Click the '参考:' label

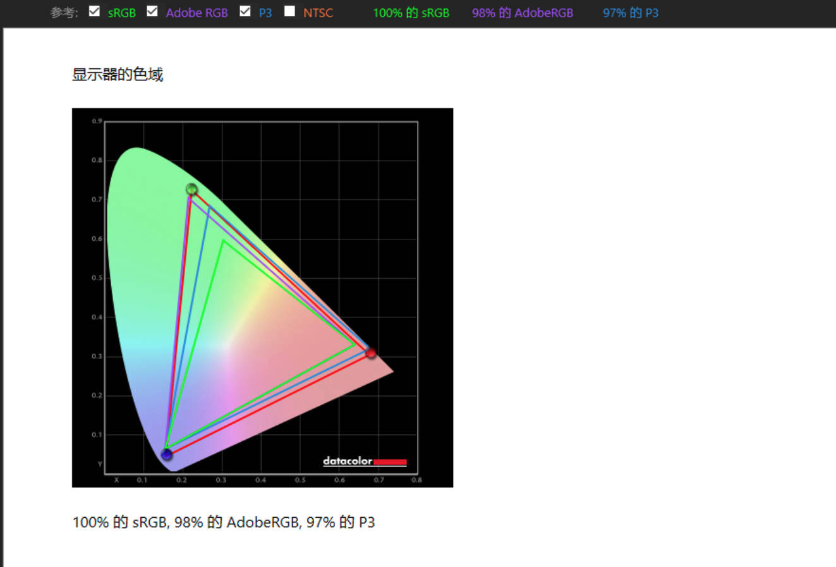(64, 13)
